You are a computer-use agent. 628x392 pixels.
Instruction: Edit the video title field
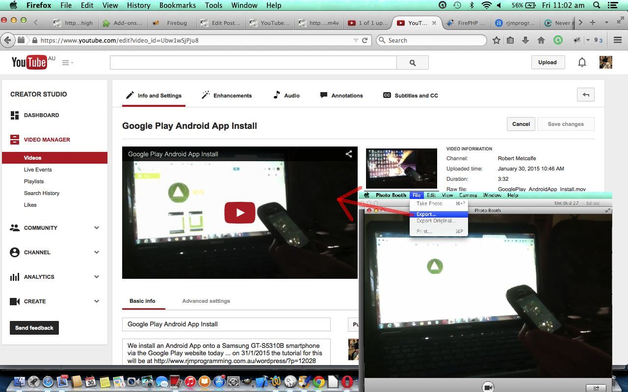click(226, 324)
